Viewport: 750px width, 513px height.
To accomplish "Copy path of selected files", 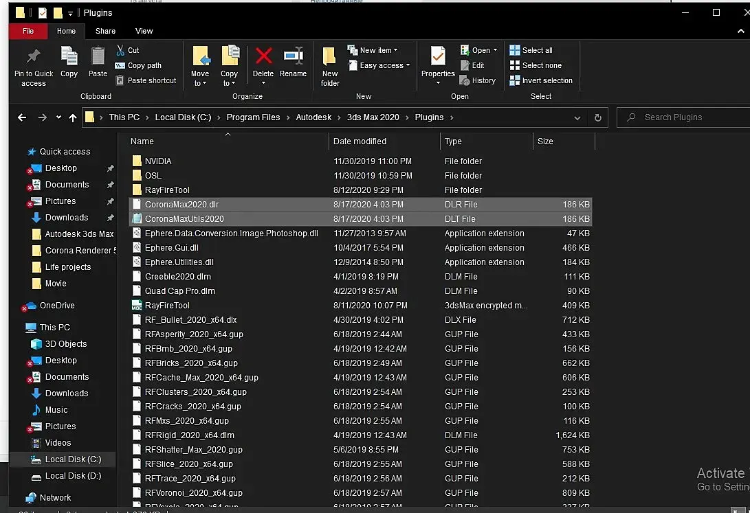I will coord(139,65).
